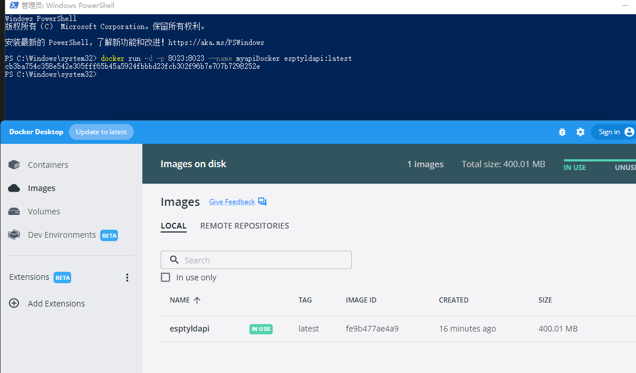
Task: Click the Volumes drive icon
Action: (x=14, y=212)
